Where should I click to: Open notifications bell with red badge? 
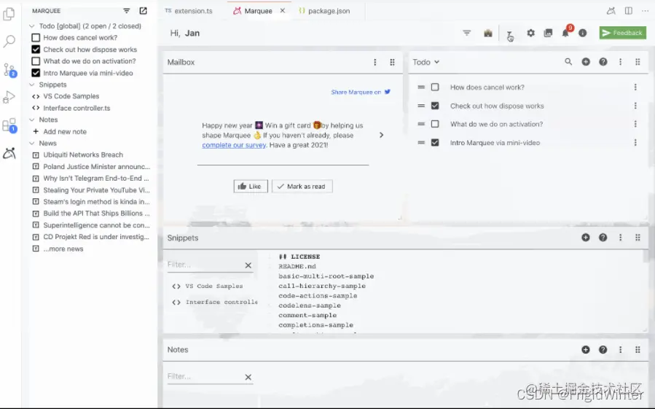(566, 32)
